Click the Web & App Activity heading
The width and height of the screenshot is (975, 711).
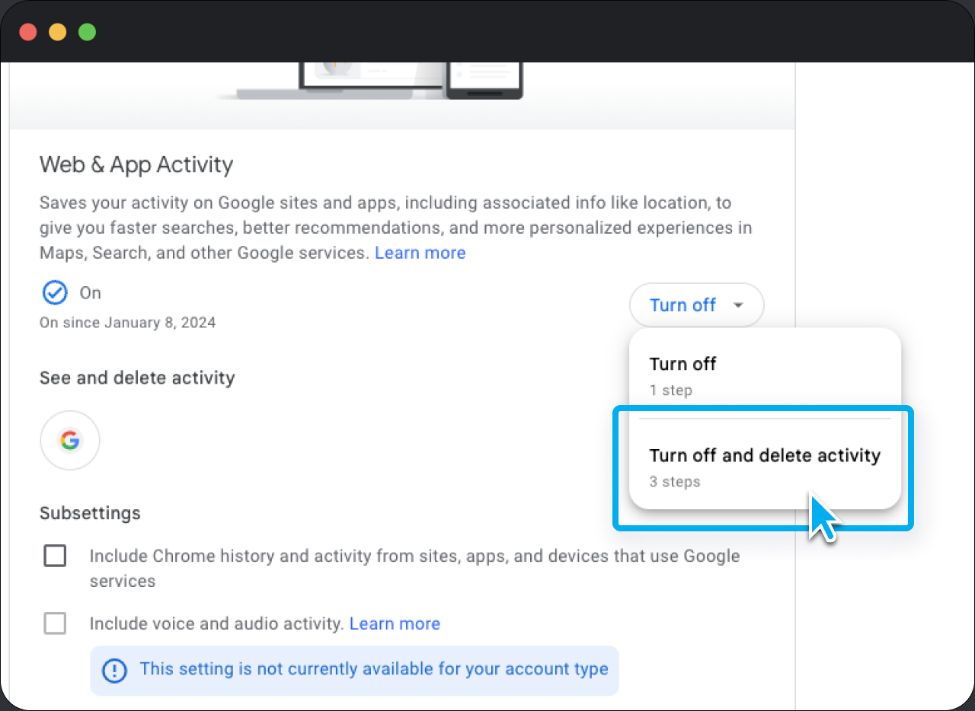136,164
